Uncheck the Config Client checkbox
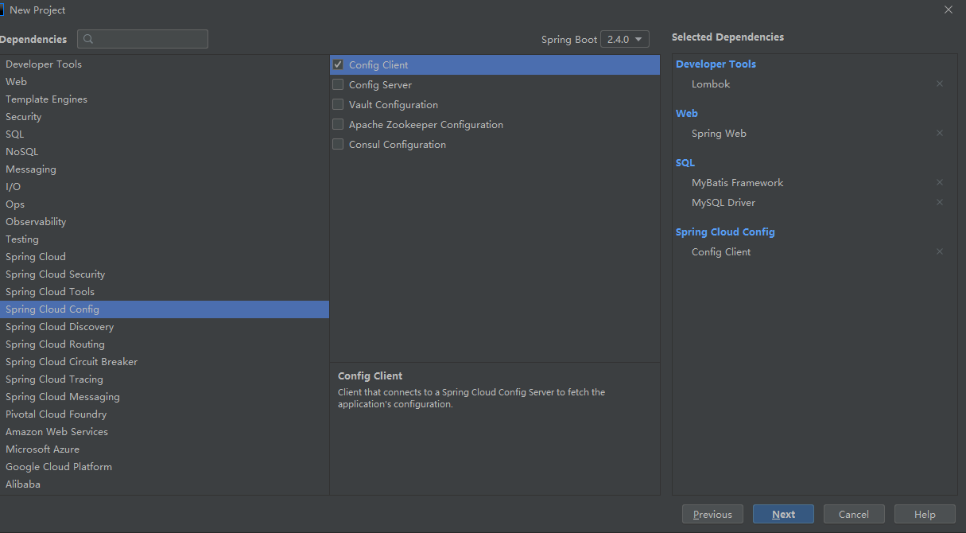This screenshot has height=533, width=966. [x=338, y=64]
